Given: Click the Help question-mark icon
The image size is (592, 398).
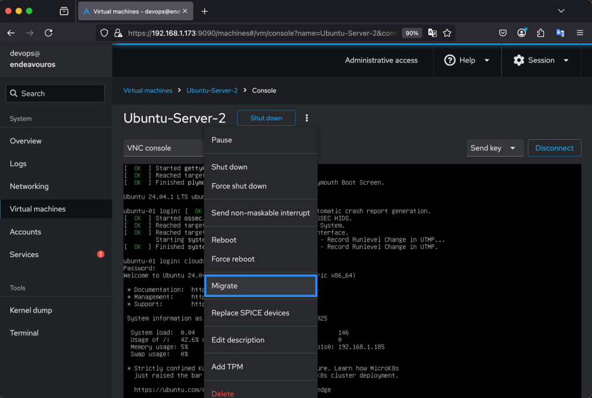Looking at the screenshot, I should 450,60.
